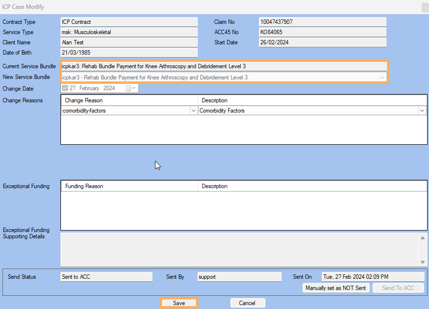
Task: Click Supporting Details scrollbar down arrow
Action: click(422, 262)
